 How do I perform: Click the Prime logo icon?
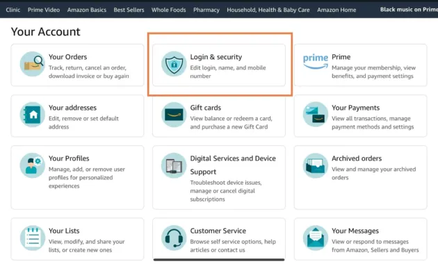pos(316,62)
